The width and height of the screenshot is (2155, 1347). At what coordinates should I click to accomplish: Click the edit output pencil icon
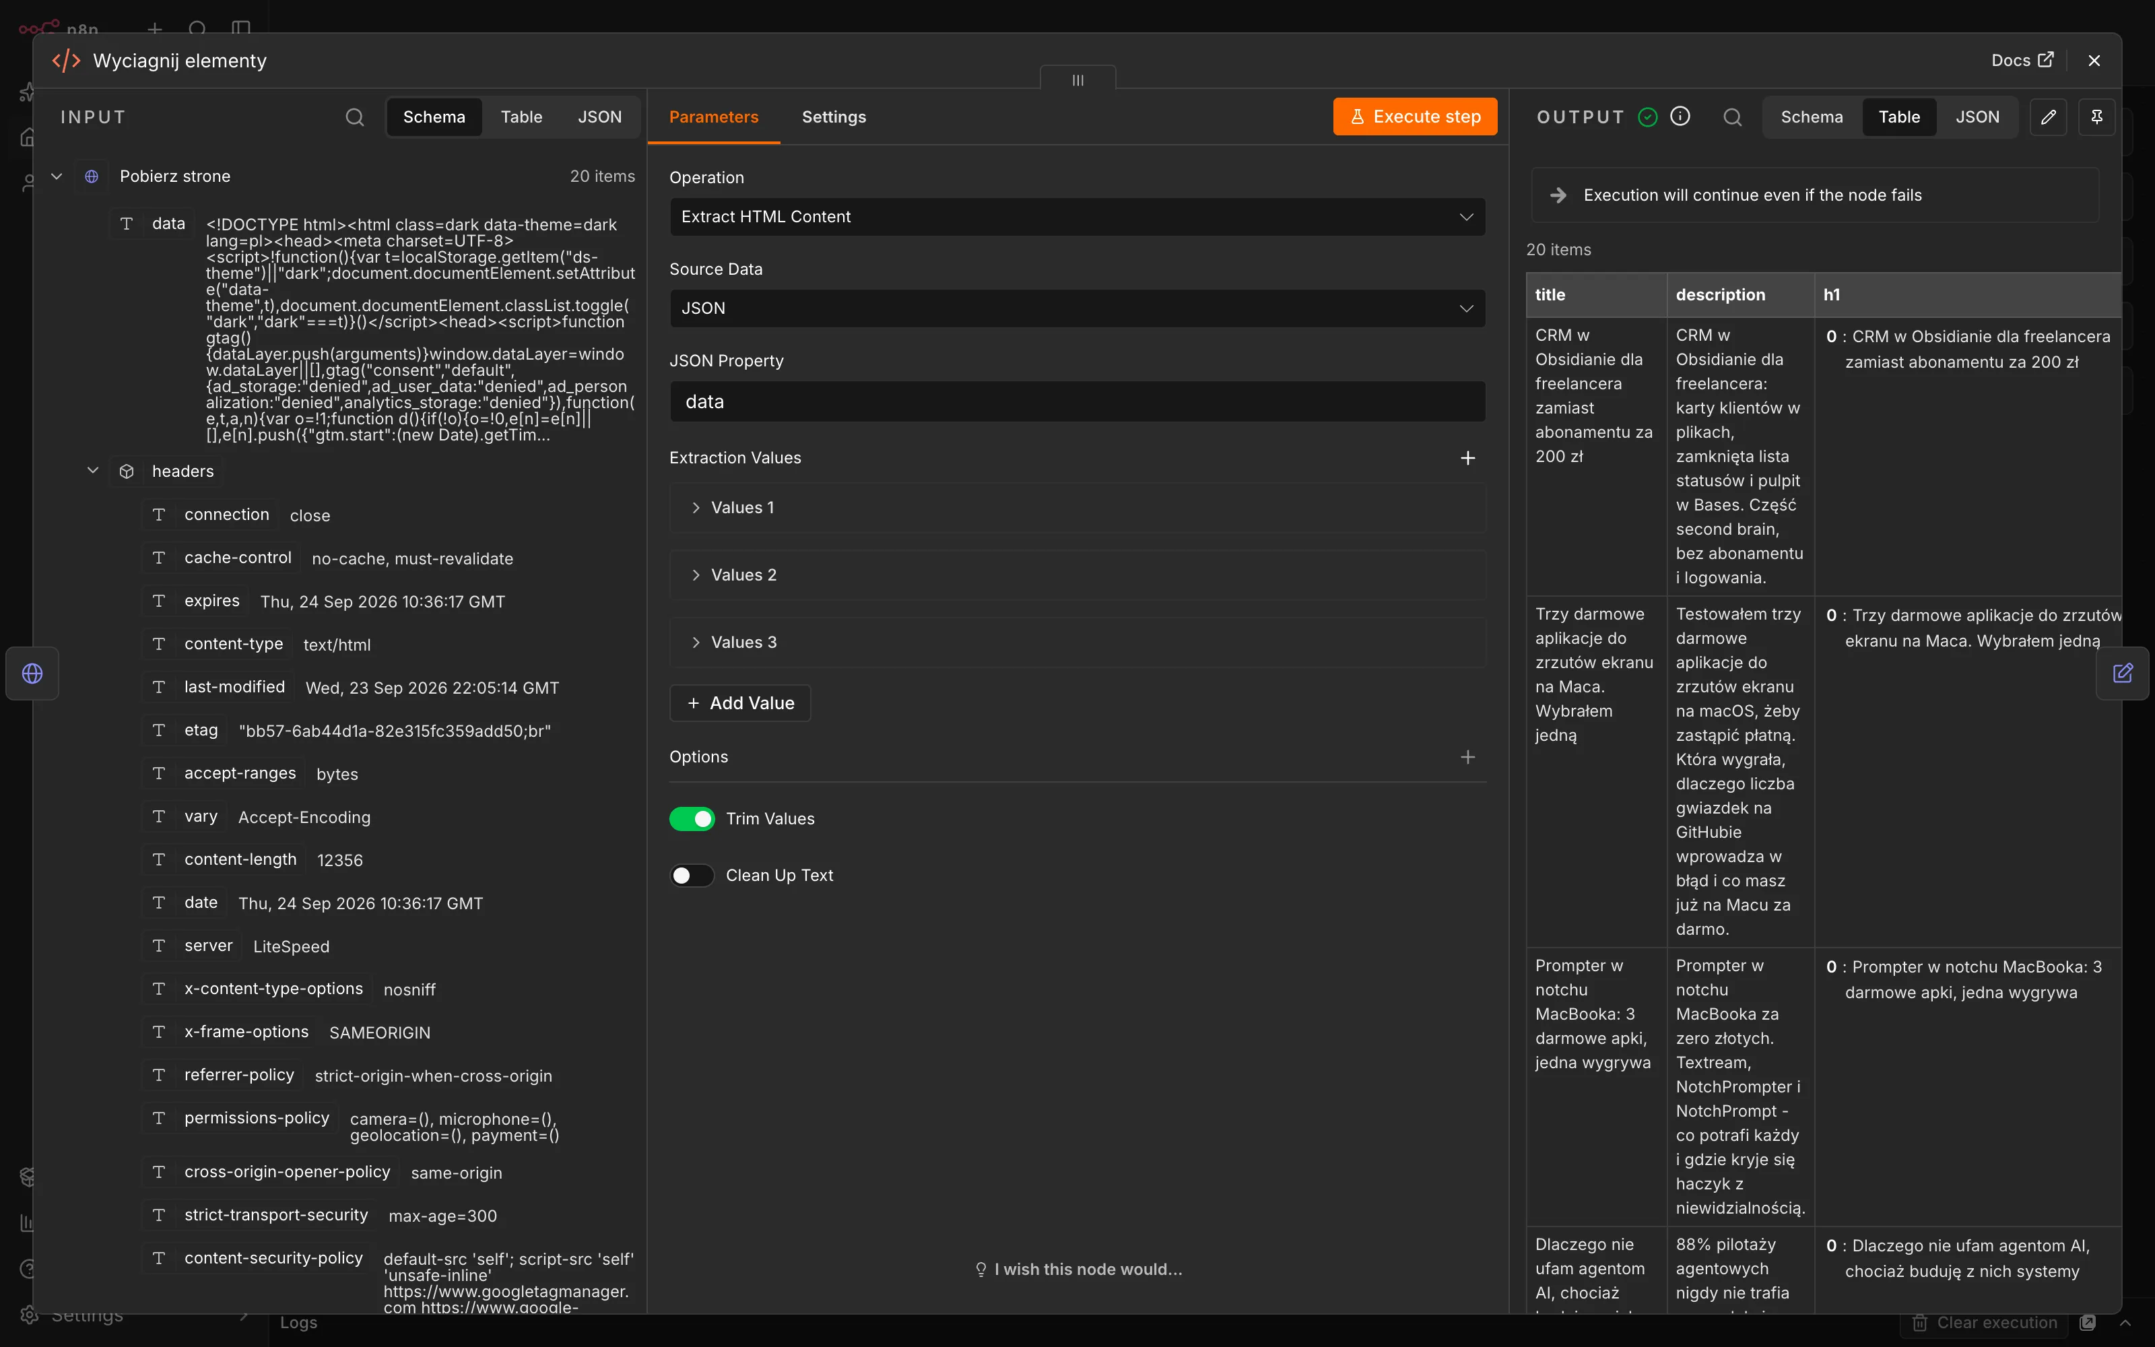(2048, 117)
